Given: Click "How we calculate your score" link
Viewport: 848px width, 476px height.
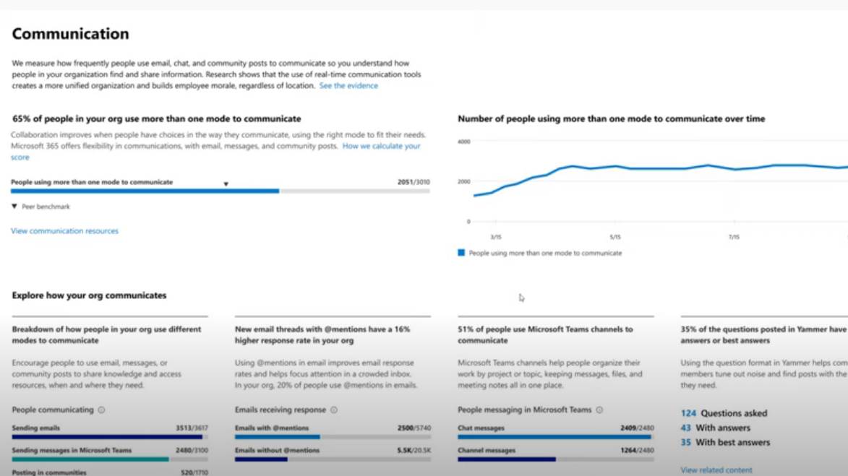Looking at the screenshot, I should 381,146.
